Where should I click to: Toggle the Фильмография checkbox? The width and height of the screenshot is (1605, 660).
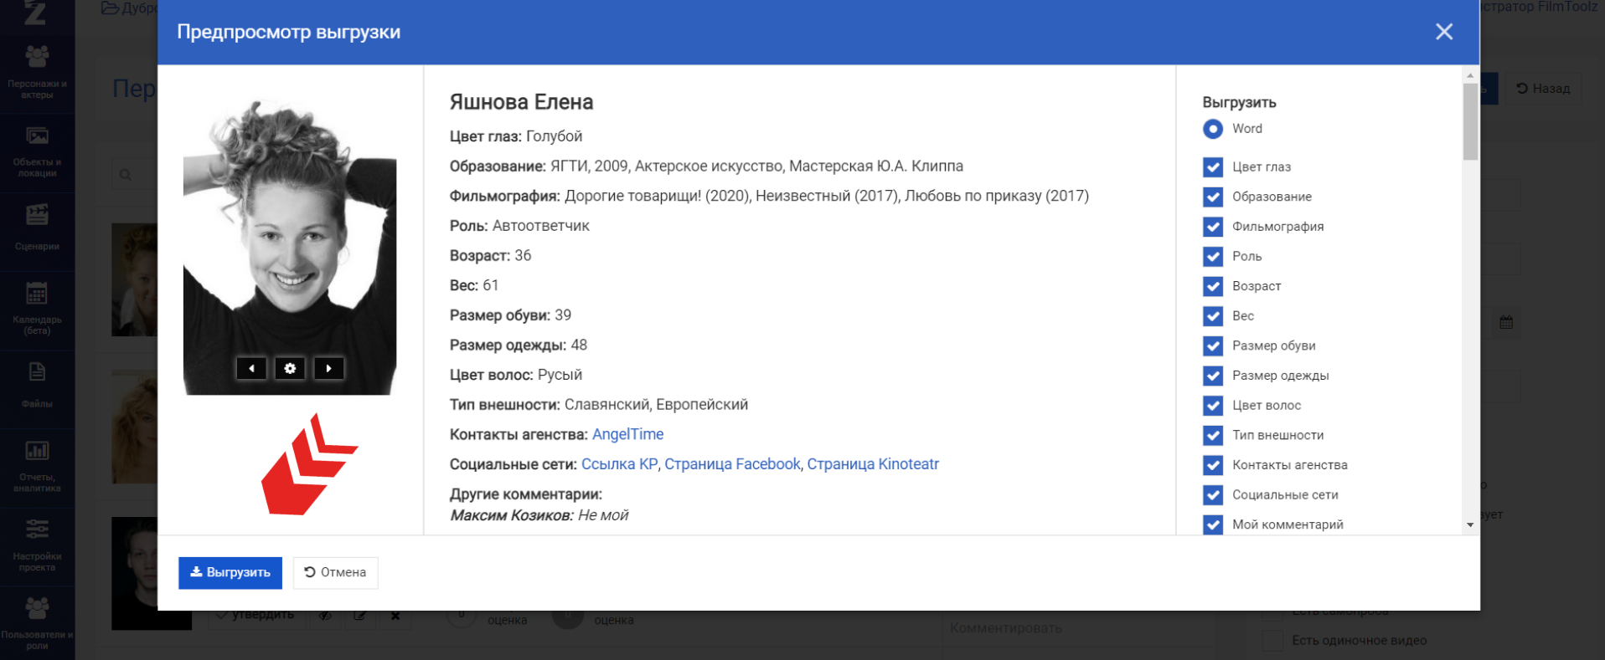1213,227
